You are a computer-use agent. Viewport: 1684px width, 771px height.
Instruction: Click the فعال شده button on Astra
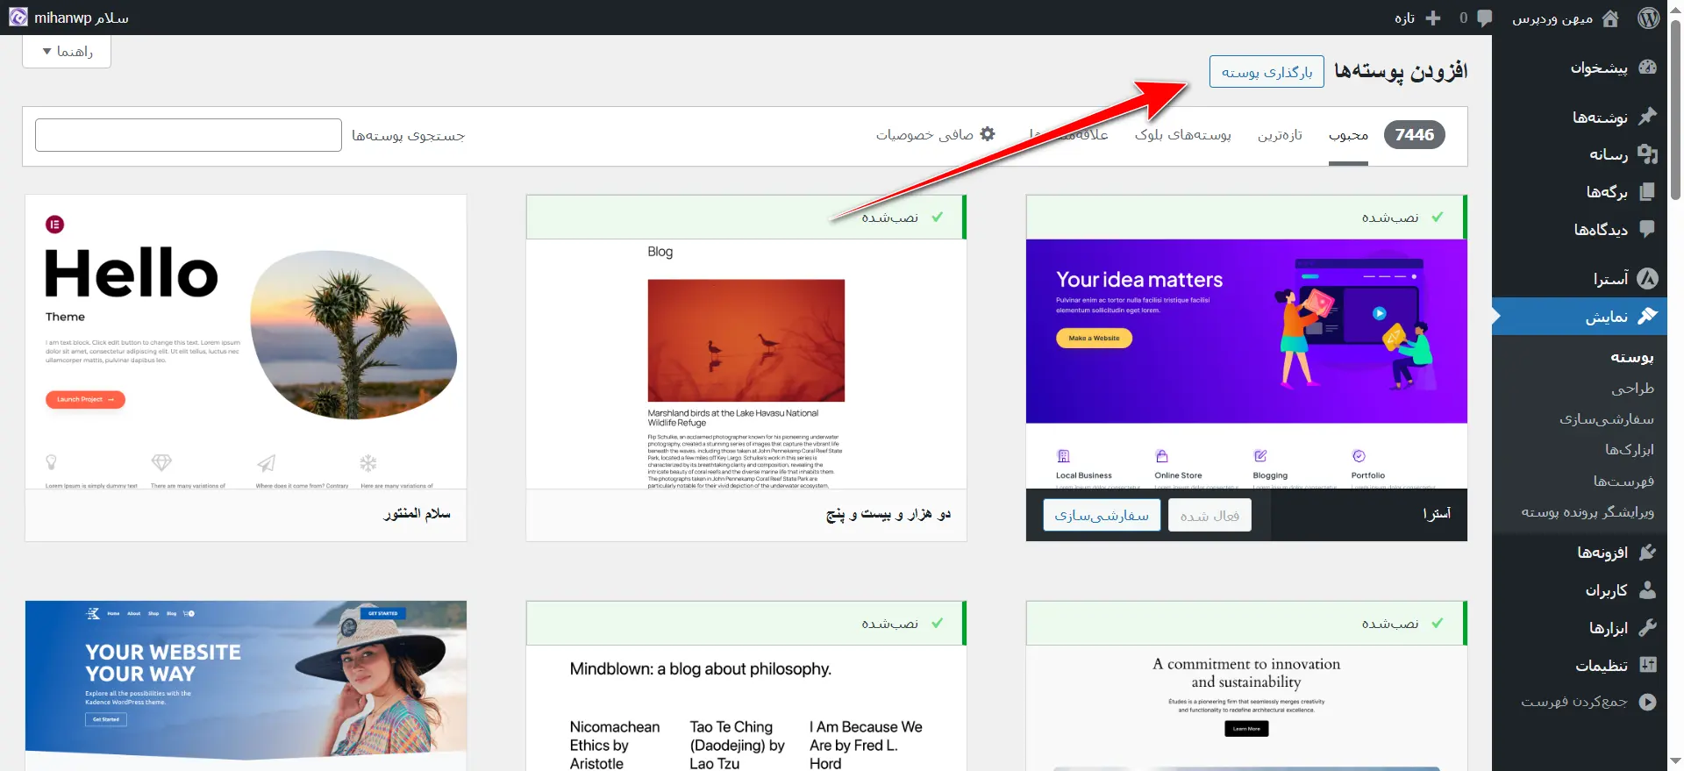pos(1209,515)
